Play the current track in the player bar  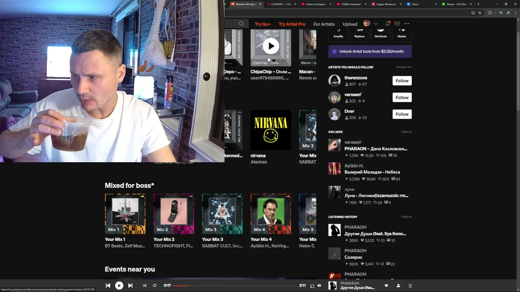pos(119,286)
